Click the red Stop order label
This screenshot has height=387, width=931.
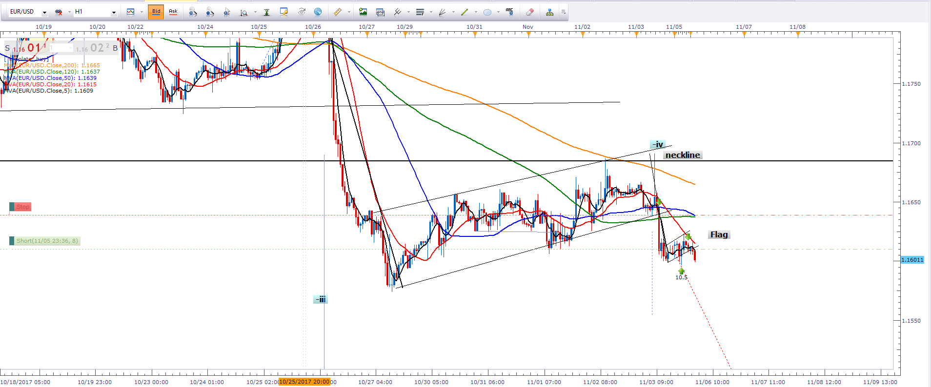point(22,207)
